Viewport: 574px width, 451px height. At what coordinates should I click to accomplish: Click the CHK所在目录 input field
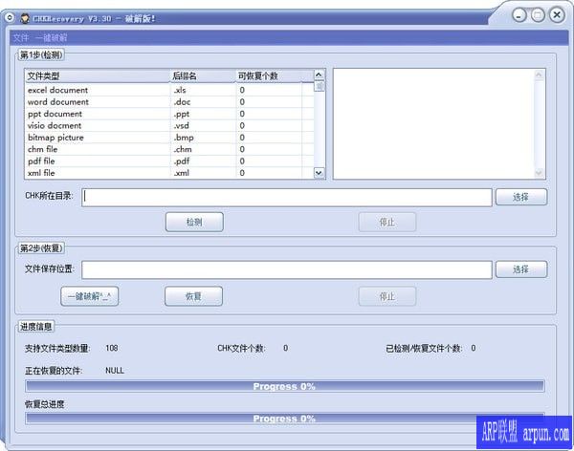(287, 198)
